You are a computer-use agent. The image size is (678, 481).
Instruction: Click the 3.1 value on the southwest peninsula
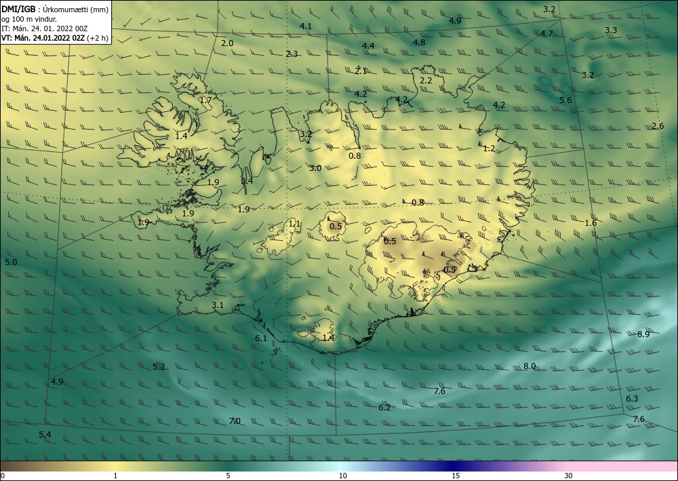pyautogui.click(x=218, y=305)
